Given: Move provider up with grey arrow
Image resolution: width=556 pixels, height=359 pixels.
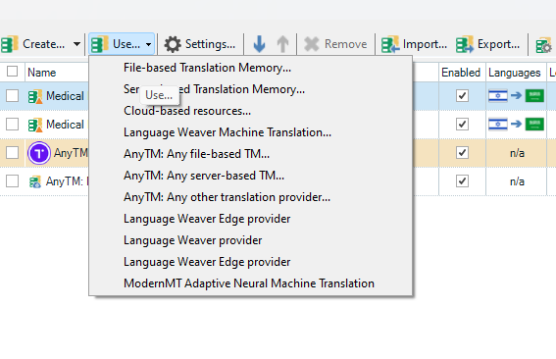Looking at the screenshot, I should click(282, 44).
